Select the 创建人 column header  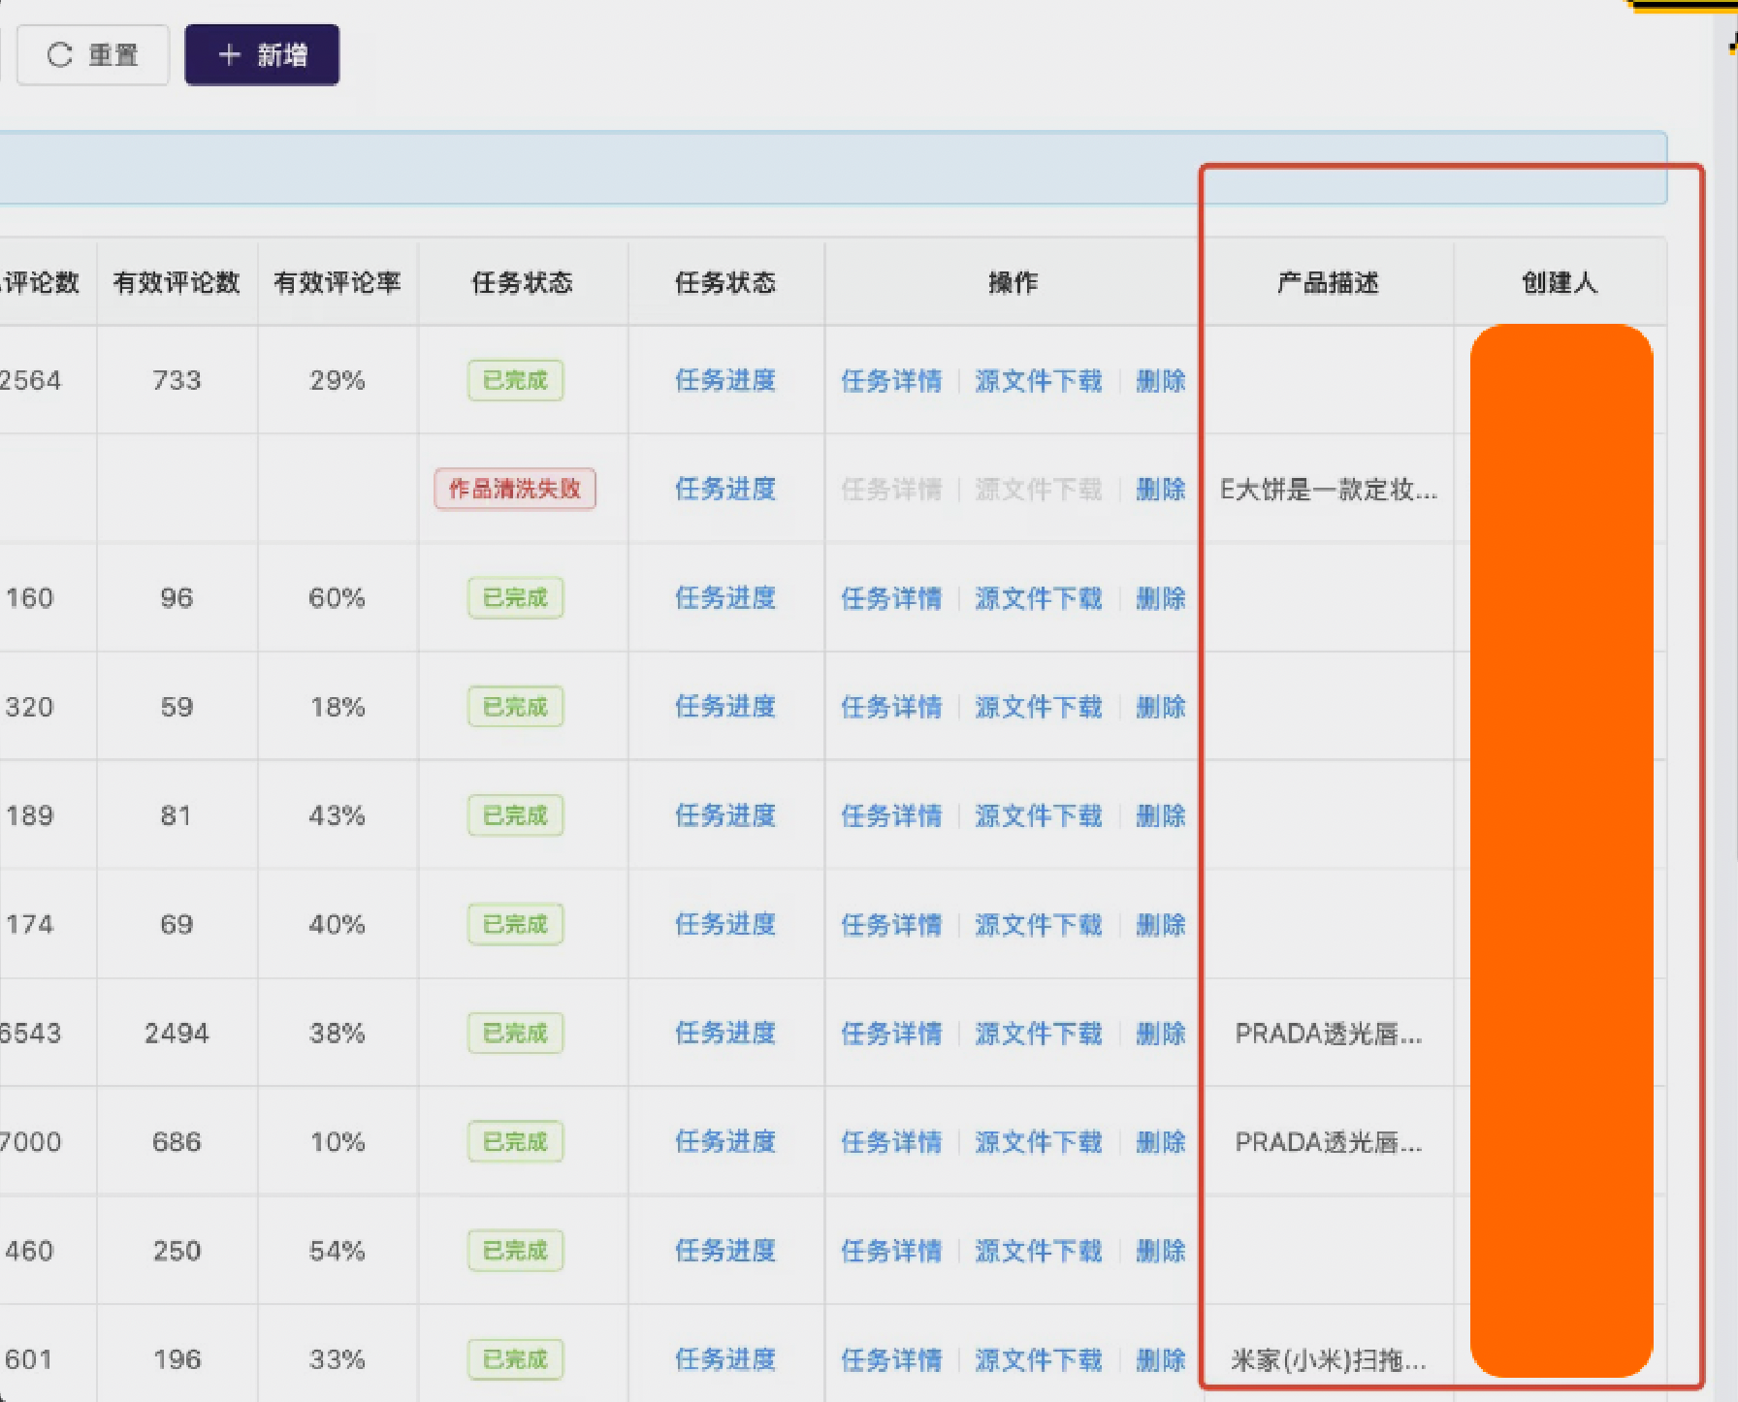tap(1559, 283)
